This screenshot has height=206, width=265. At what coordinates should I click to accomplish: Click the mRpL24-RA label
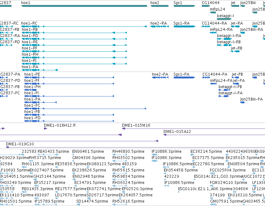coord(221,30)
